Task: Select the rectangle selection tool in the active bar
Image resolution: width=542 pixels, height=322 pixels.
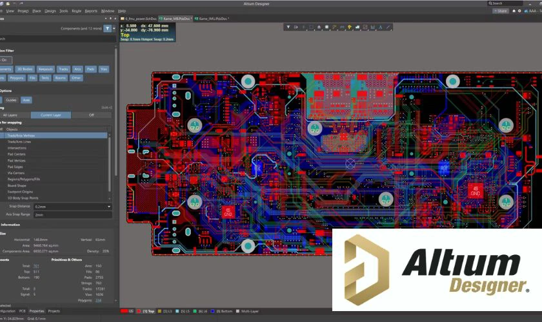Action: click(x=312, y=27)
